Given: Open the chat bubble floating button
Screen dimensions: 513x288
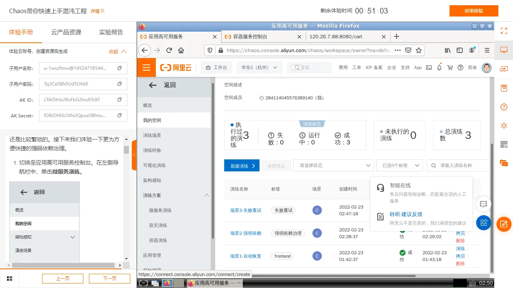Looking at the screenshot, I should (x=484, y=204).
